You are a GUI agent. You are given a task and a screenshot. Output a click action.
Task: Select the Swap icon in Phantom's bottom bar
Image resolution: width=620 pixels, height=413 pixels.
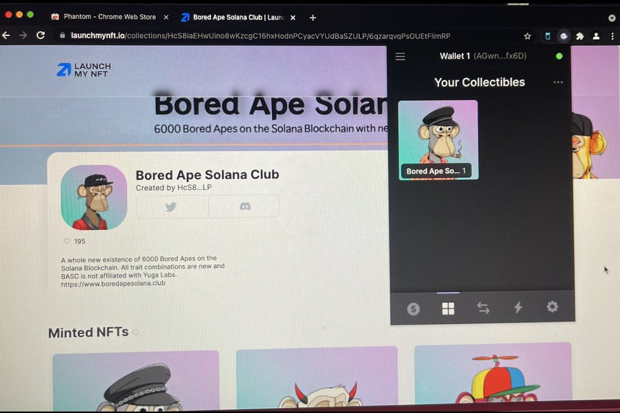483,308
